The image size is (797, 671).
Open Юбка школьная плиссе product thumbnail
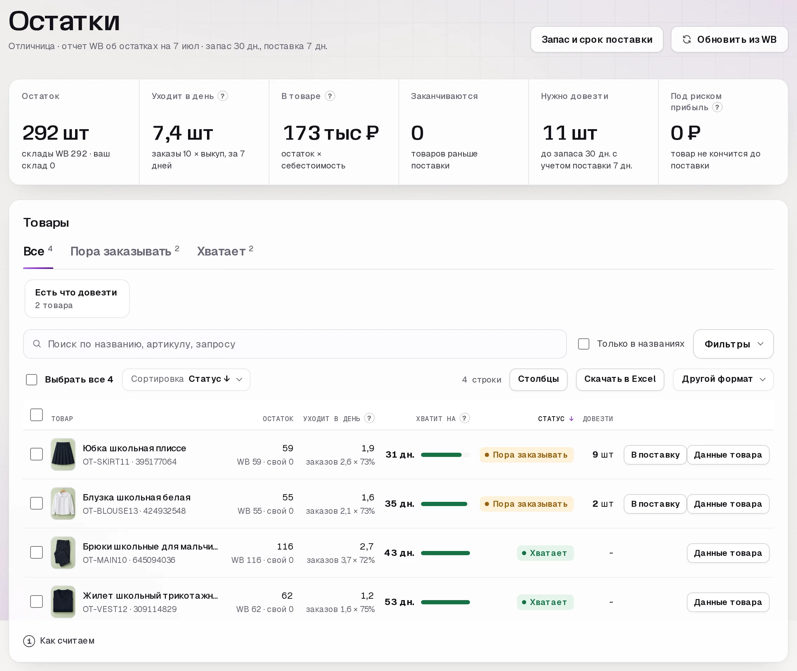pos(63,454)
